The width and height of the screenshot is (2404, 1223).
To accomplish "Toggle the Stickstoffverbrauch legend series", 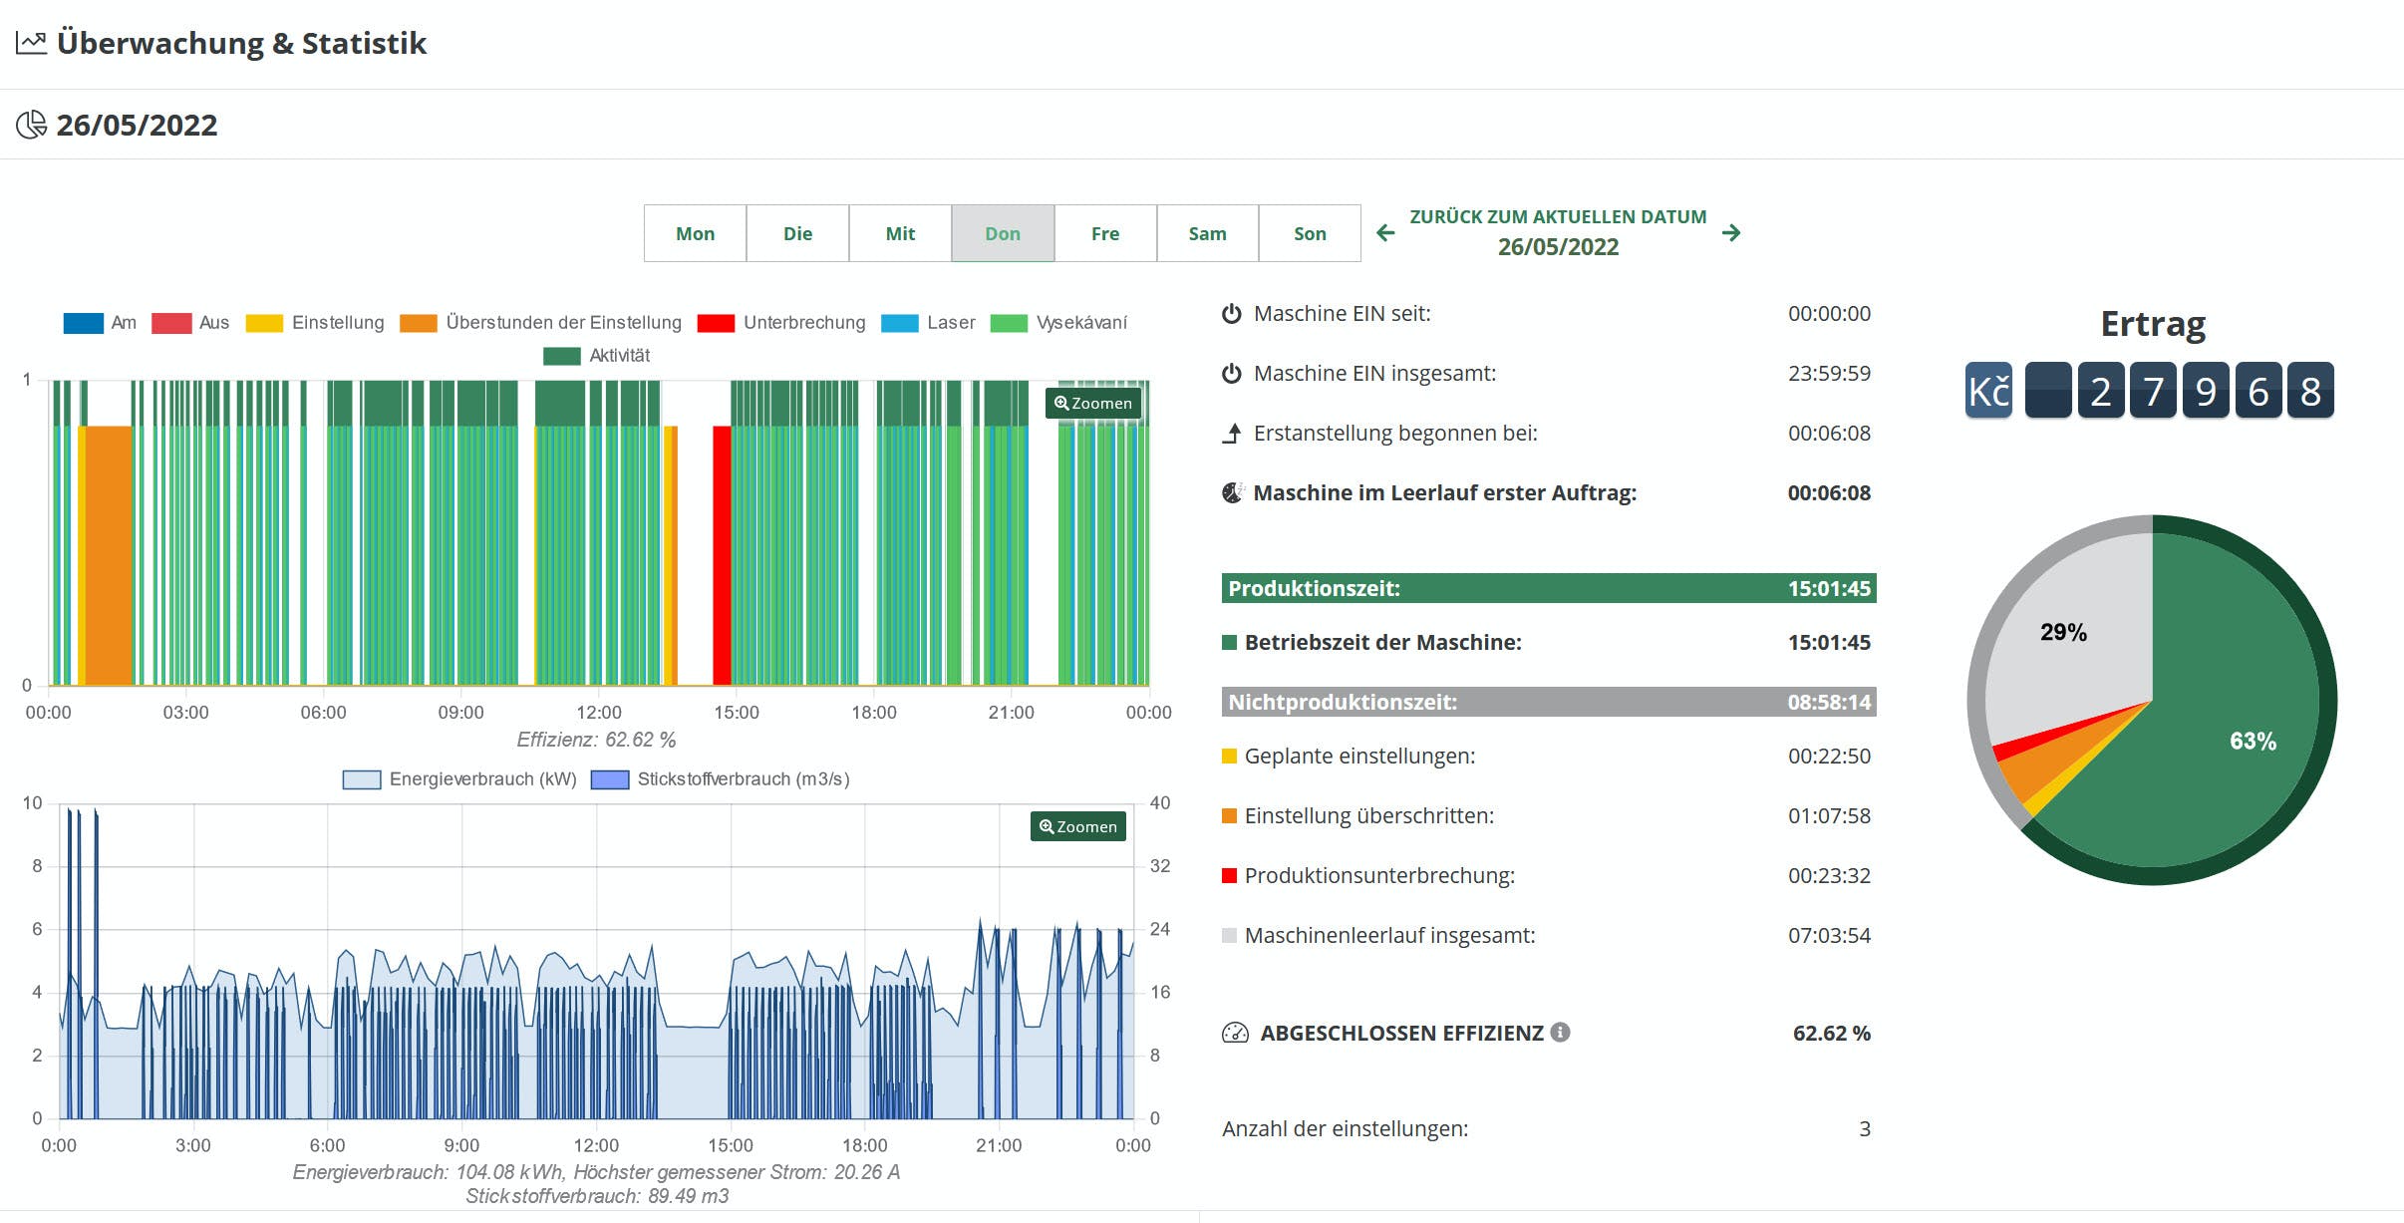I will [x=720, y=779].
